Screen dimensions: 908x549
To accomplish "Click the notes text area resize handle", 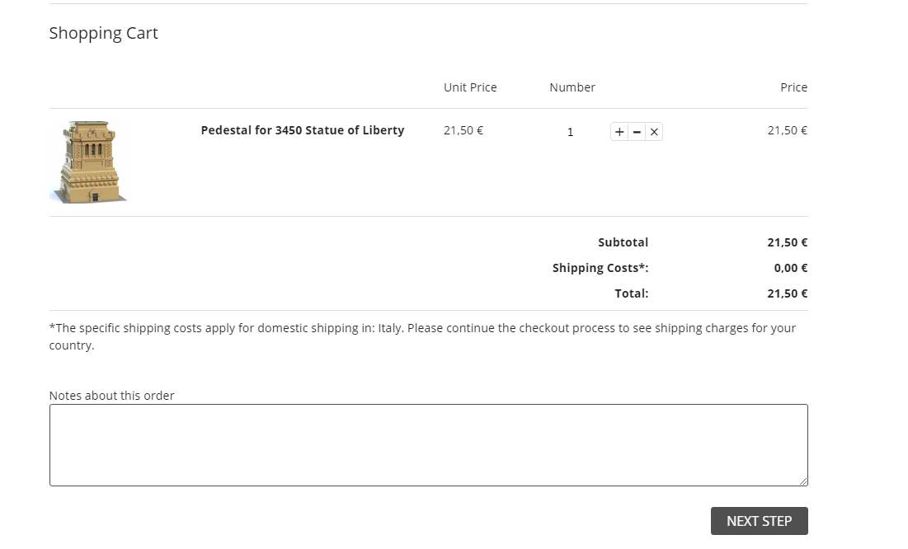I will coord(802,481).
